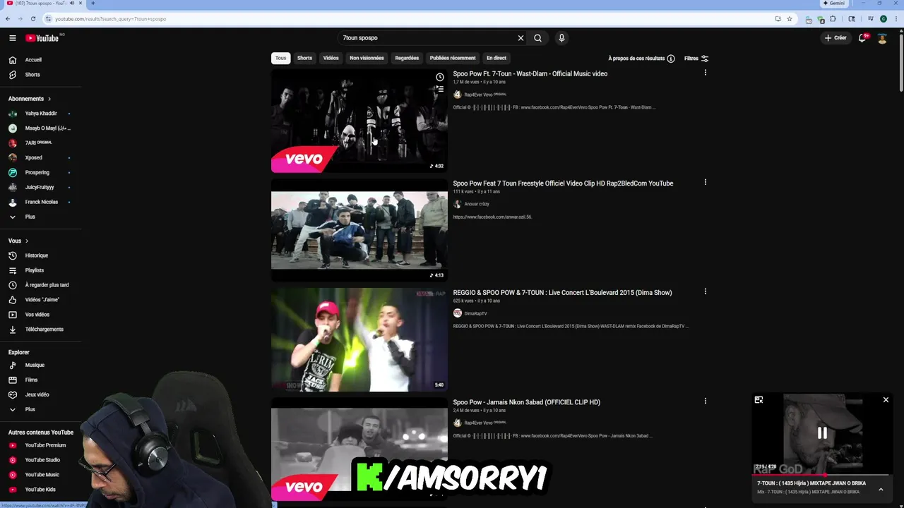Open more options for Wast-Dlam video
This screenshot has width=904, height=508.
705,73
